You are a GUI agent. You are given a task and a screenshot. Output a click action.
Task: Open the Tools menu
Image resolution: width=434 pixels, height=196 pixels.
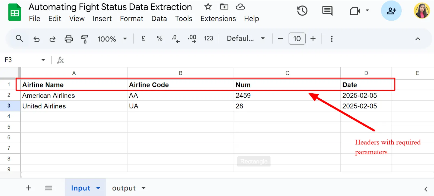(184, 18)
